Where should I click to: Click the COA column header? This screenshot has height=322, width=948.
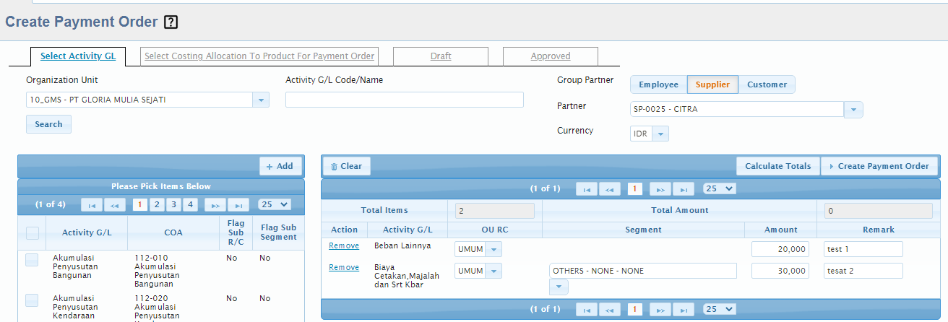tap(173, 233)
